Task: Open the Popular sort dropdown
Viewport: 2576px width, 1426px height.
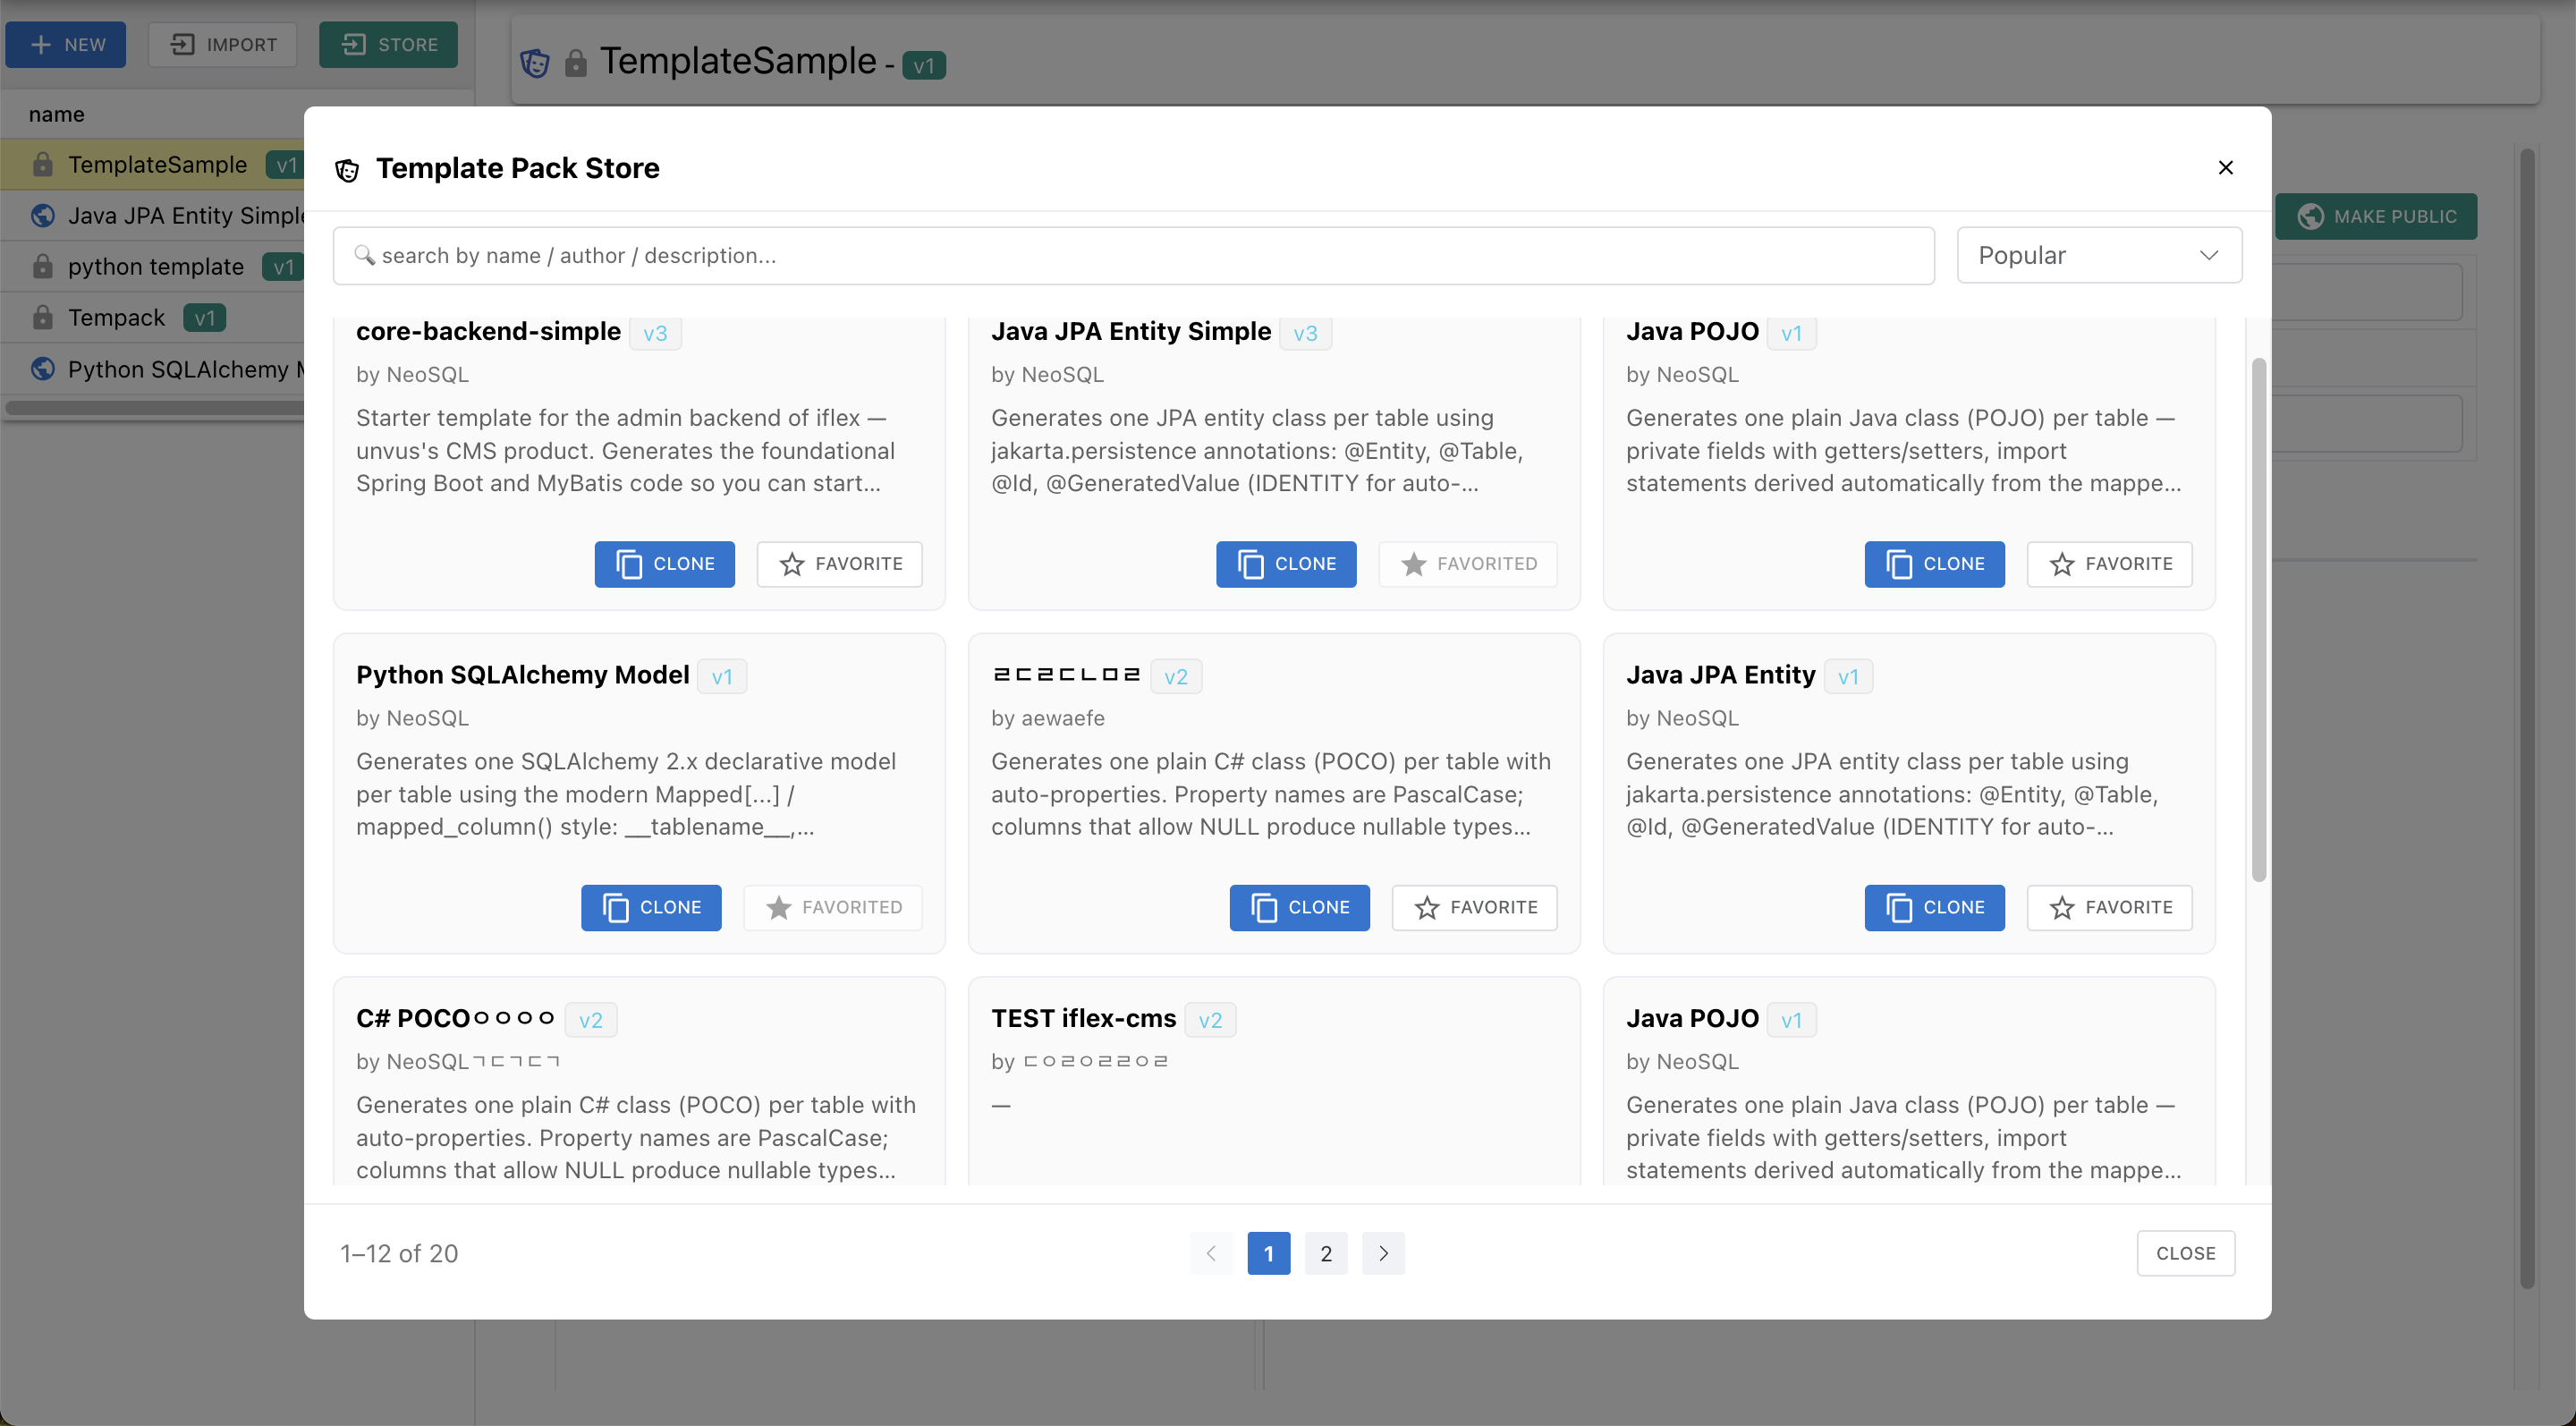Action: [2098, 255]
